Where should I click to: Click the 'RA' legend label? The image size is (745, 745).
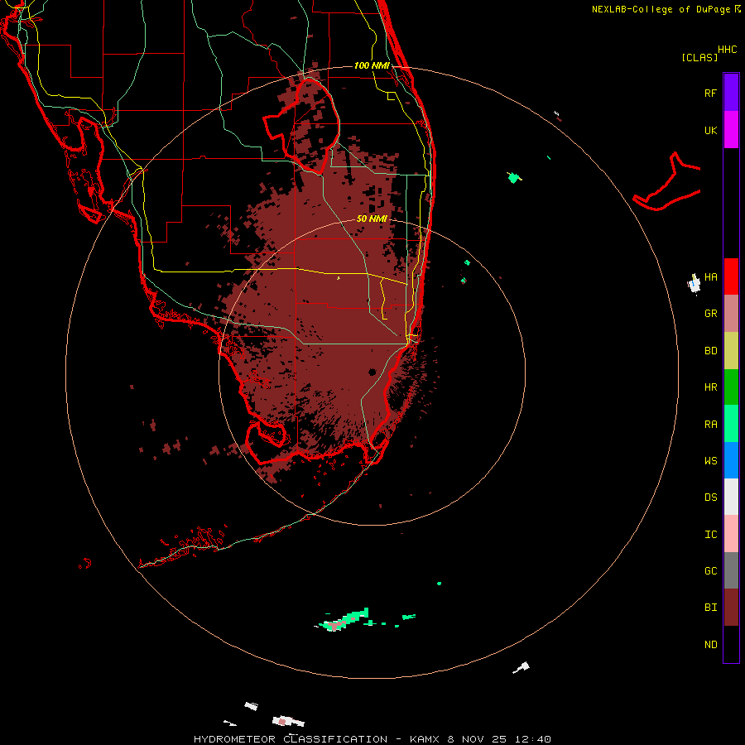710,424
